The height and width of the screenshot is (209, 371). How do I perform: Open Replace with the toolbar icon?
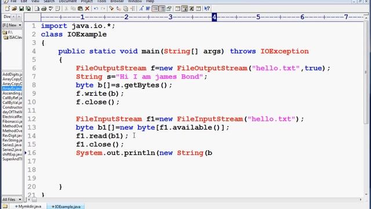click(118, 9)
